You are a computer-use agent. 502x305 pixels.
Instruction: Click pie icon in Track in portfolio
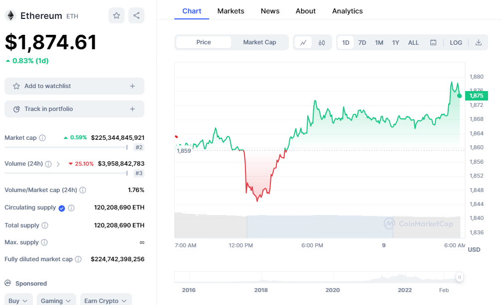point(16,109)
